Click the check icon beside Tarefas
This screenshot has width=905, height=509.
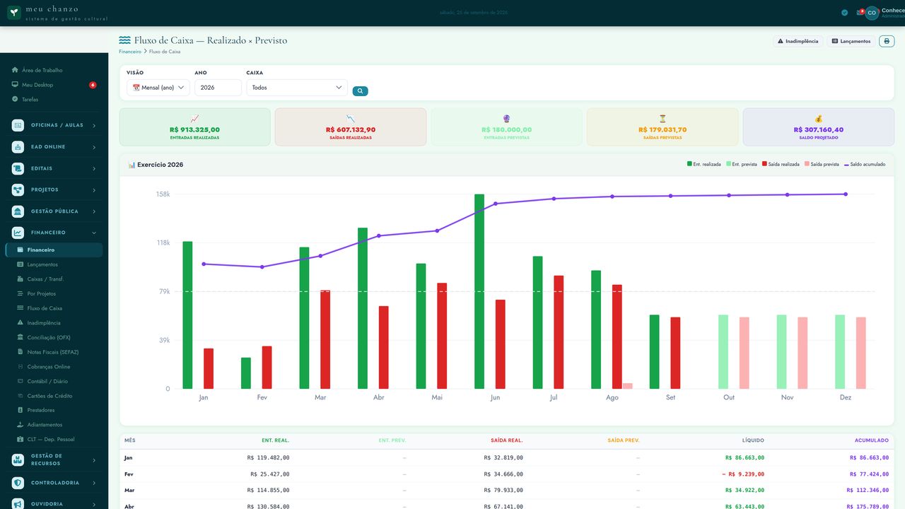click(15, 99)
